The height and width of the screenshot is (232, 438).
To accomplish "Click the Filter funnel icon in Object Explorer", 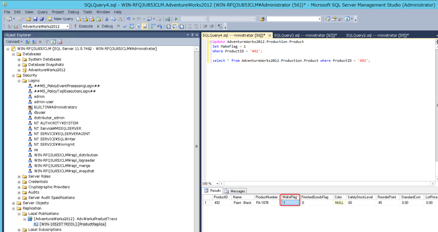I will [x=47, y=42].
